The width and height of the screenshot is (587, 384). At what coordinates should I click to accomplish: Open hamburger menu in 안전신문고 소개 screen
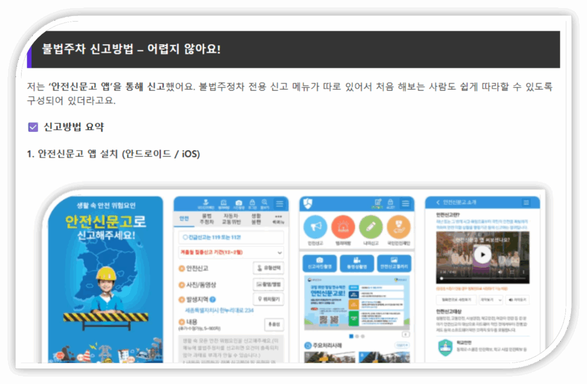(x=526, y=202)
